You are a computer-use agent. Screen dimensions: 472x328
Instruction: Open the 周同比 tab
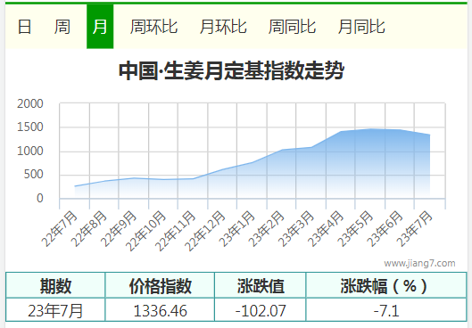pyautogui.click(x=292, y=27)
